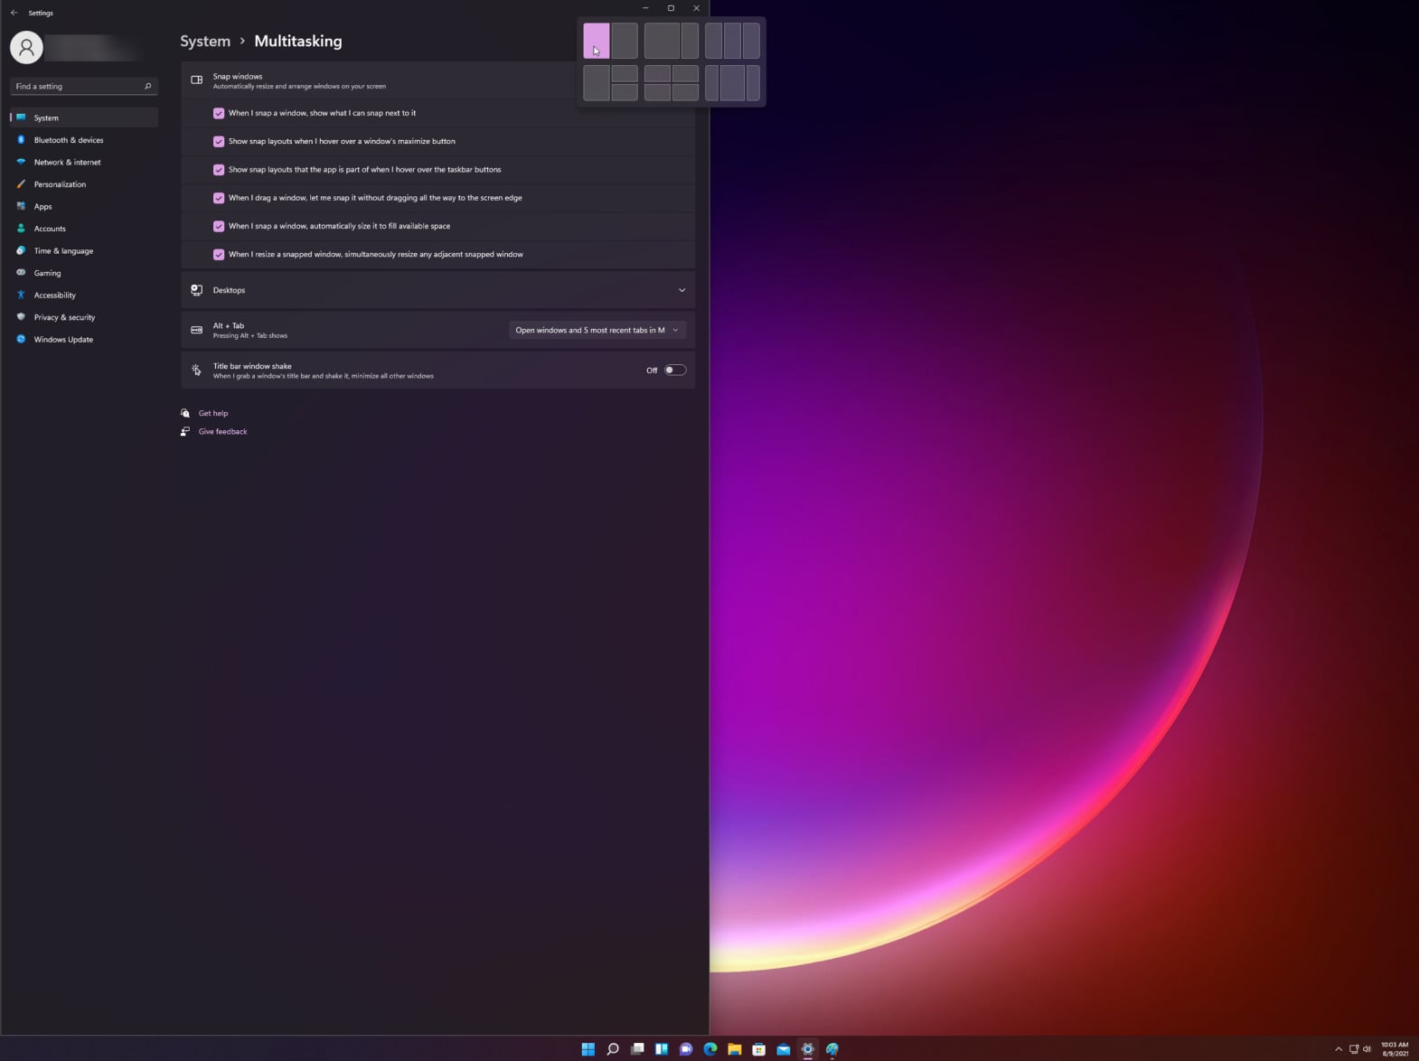
Task: Open Microsoft Store from the taskbar
Action: 759,1048
